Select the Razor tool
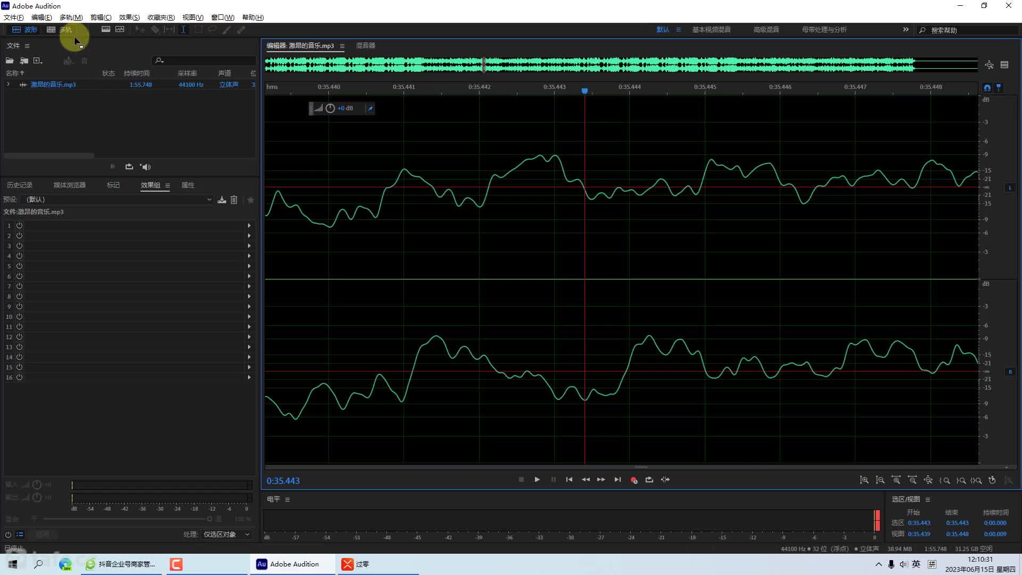 [155, 30]
